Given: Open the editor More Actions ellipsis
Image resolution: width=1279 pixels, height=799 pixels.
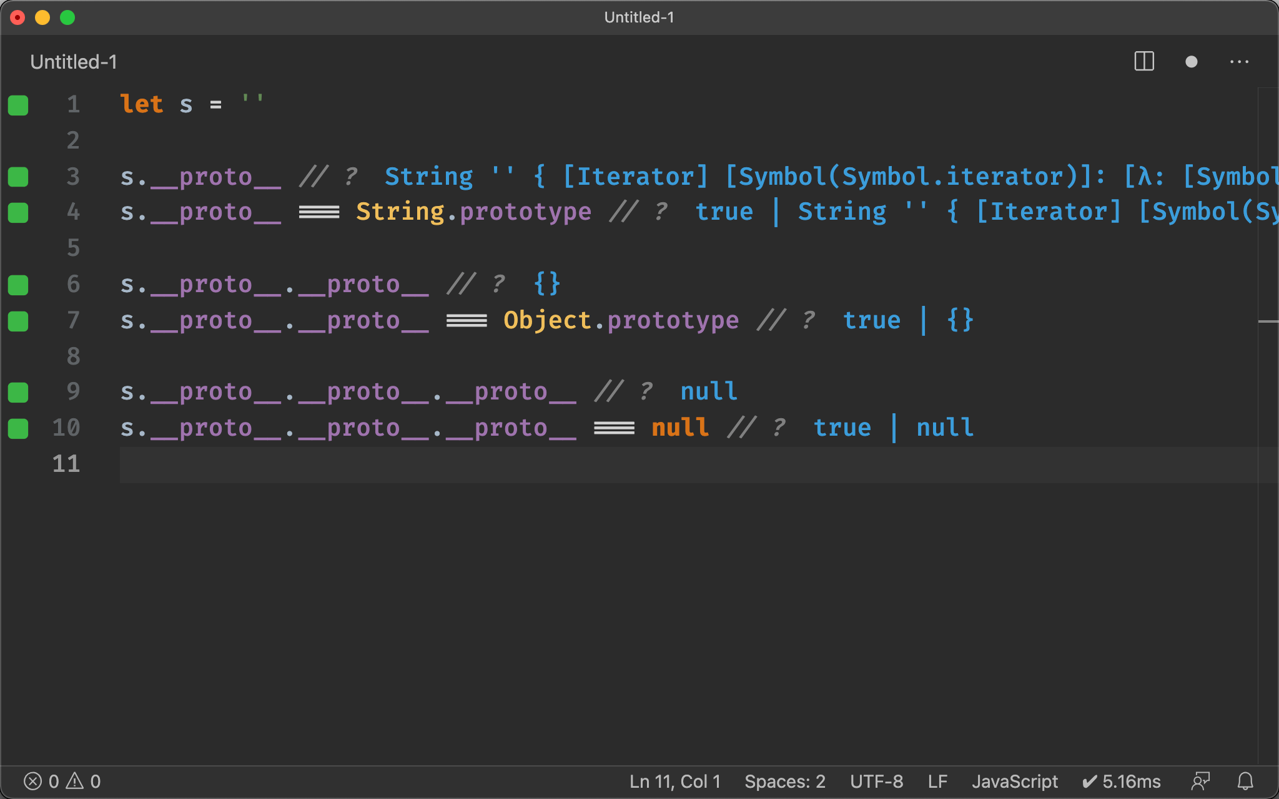Looking at the screenshot, I should (1239, 62).
